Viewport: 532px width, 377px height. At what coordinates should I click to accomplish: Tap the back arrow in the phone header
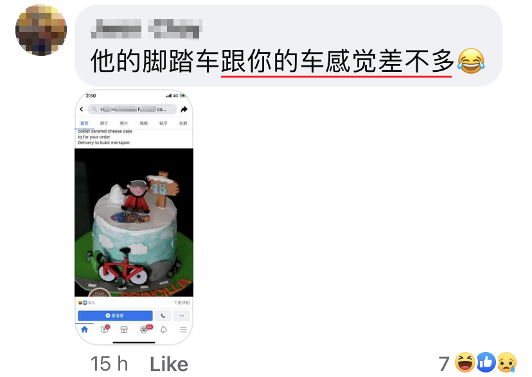click(82, 109)
